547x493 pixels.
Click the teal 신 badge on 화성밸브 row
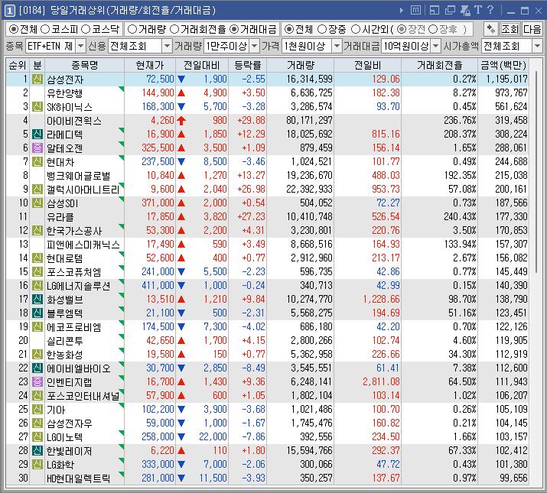[37, 299]
